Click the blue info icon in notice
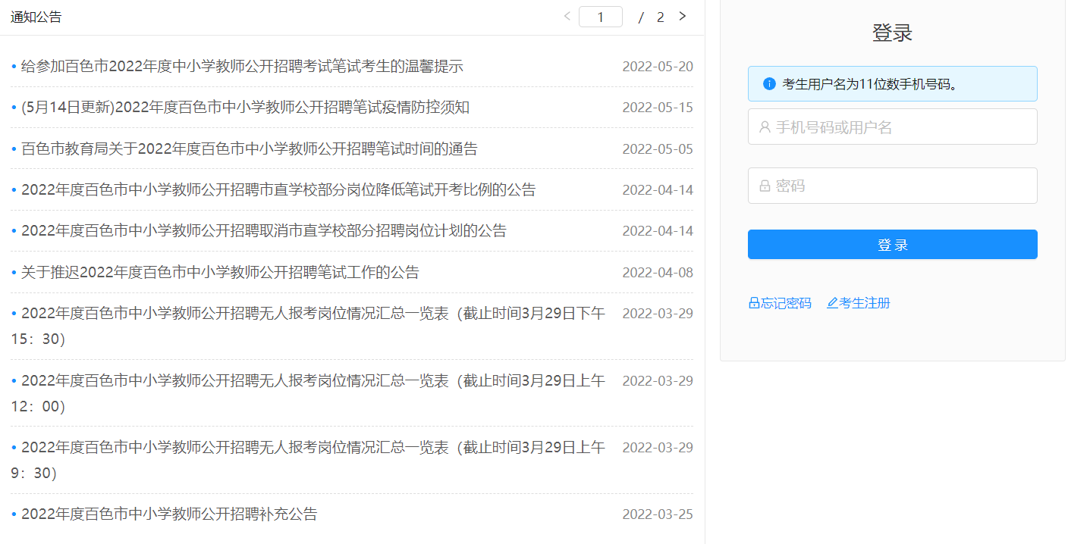1068x544 pixels. (x=769, y=84)
